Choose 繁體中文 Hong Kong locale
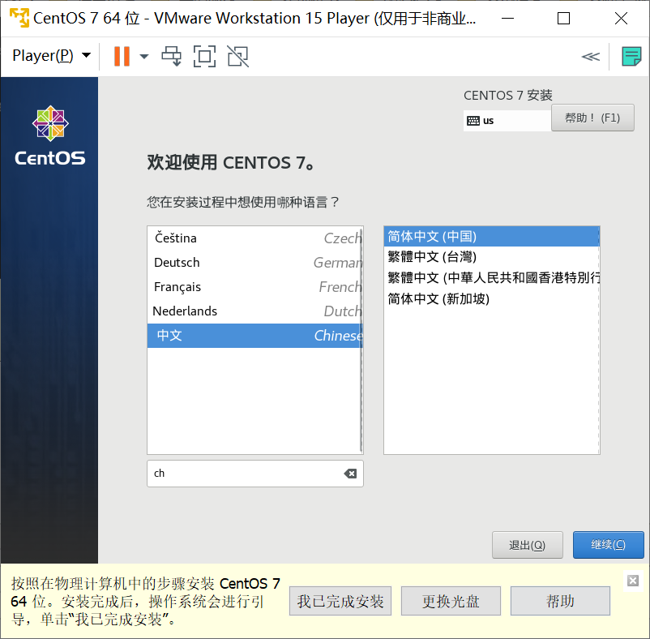This screenshot has height=639, width=650. pyautogui.click(x=491, y=277)
